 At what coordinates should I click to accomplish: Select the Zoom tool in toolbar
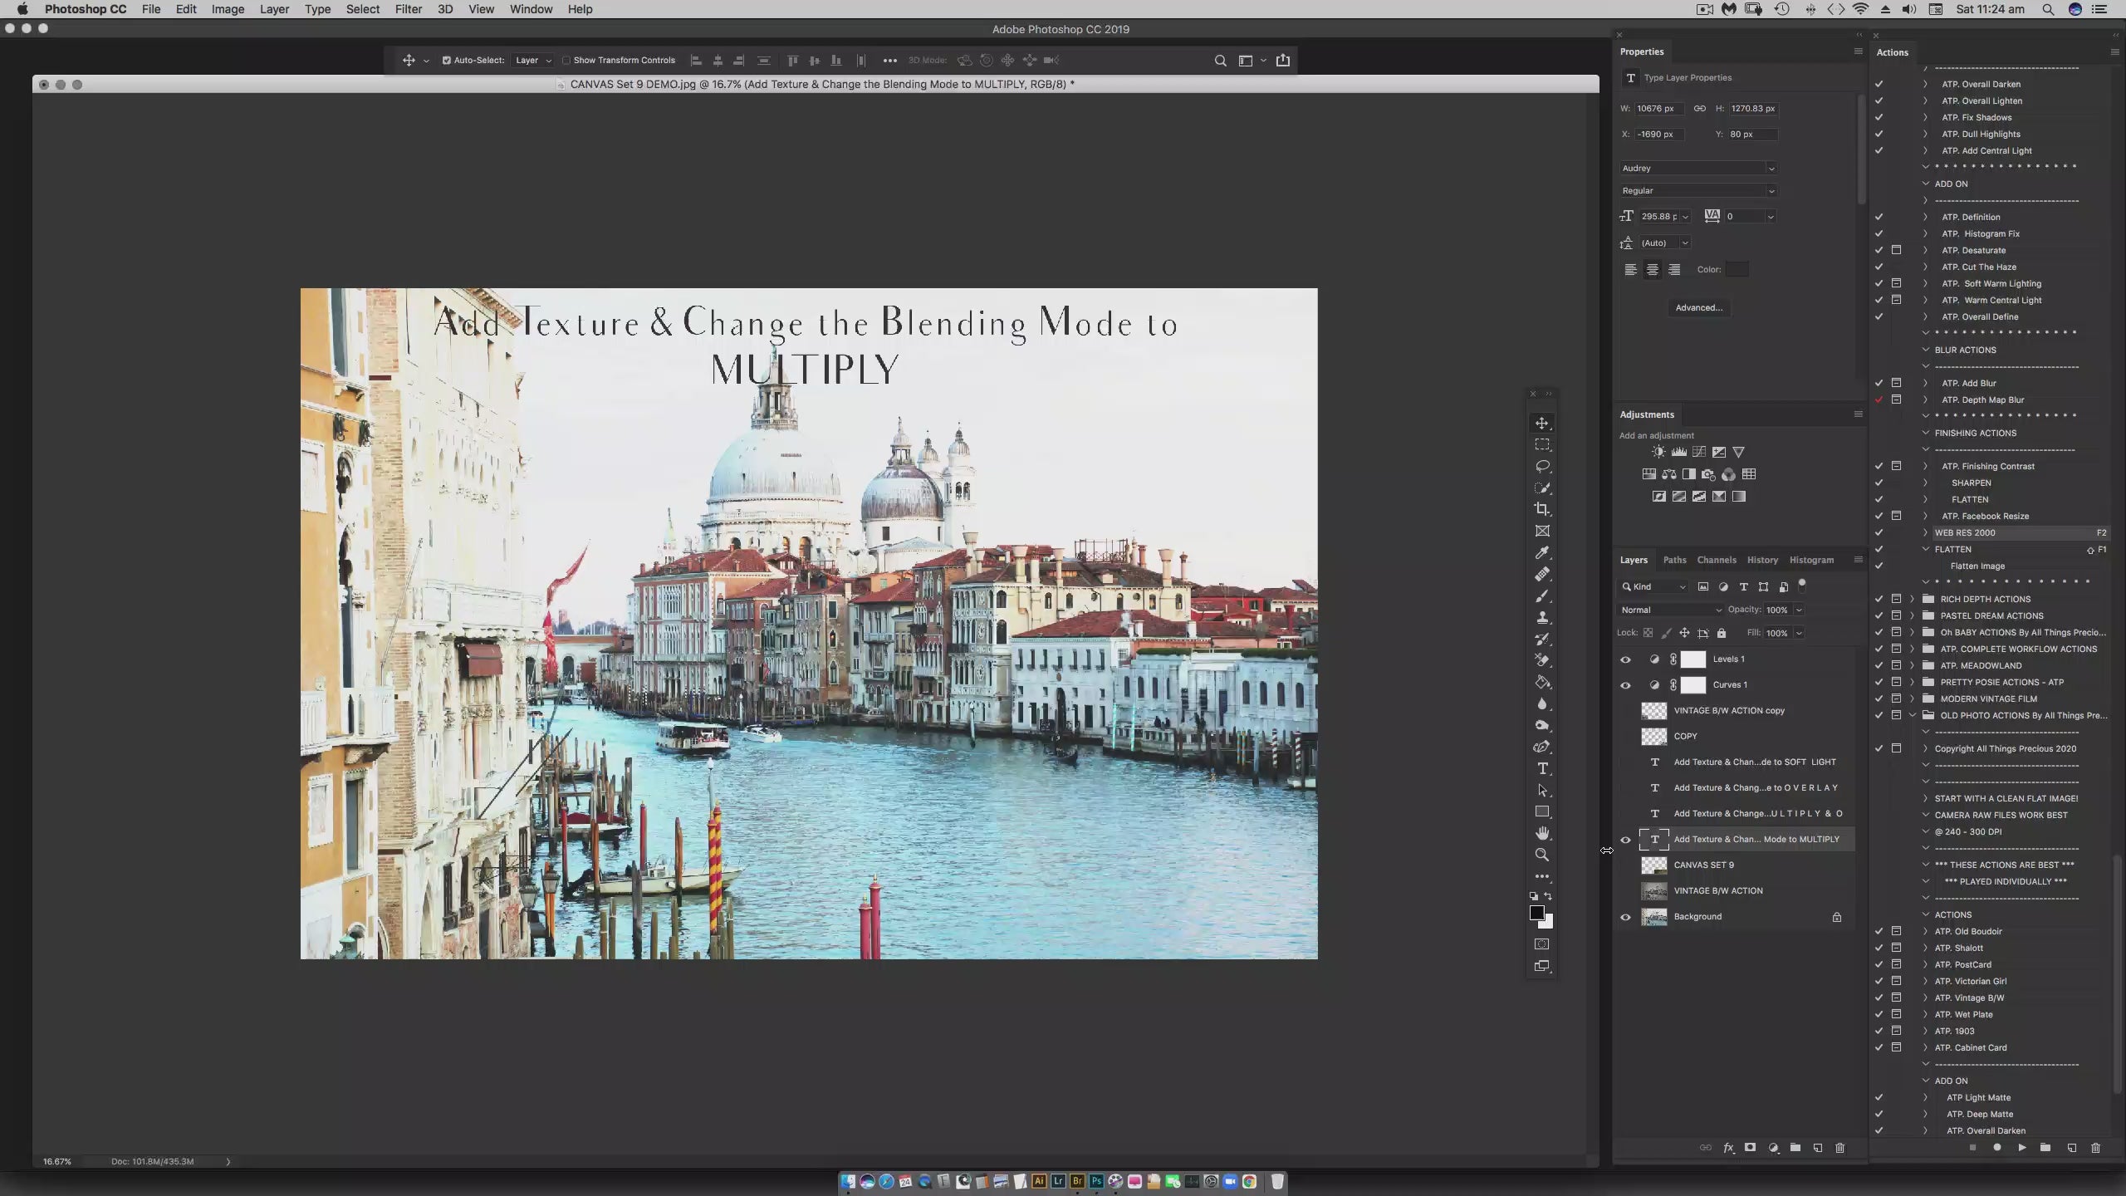[x=1542, y=855]
